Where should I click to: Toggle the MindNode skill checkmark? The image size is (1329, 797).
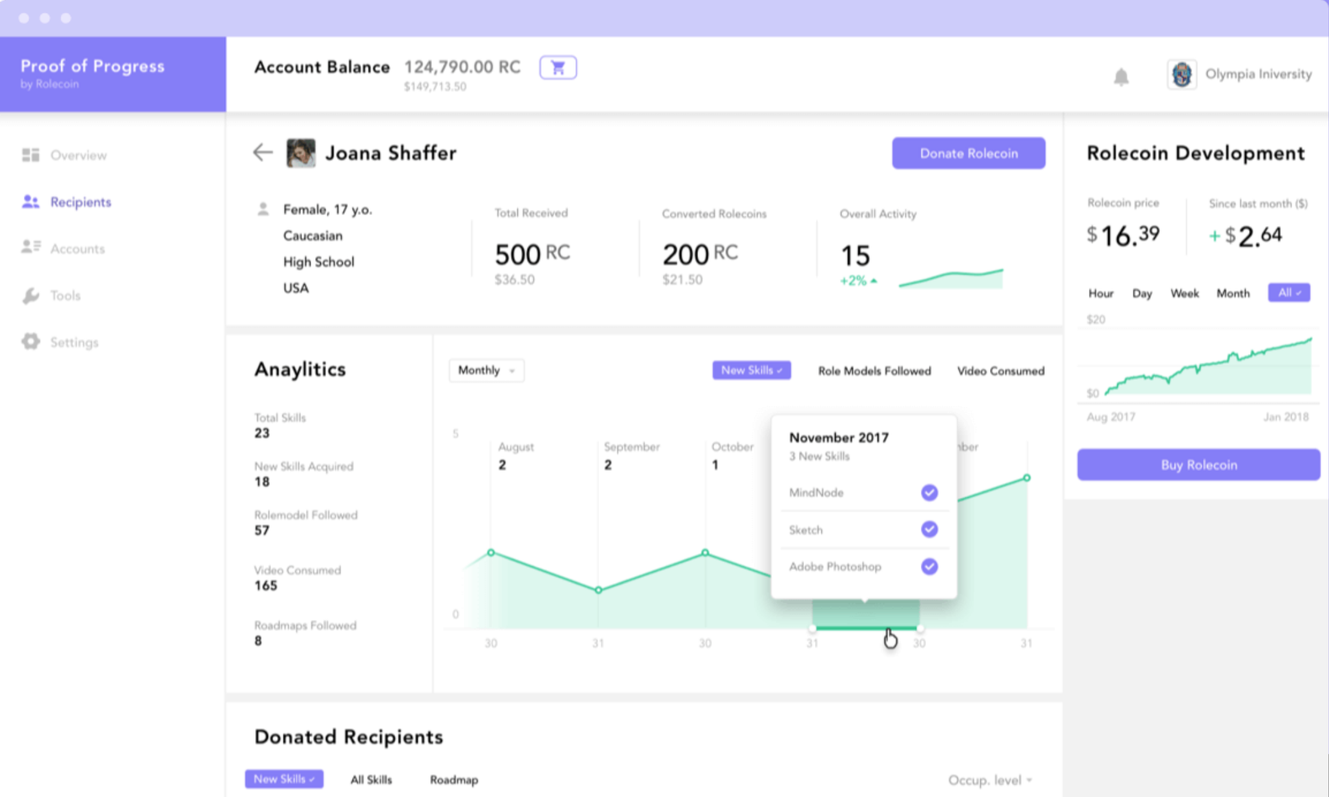929,493
